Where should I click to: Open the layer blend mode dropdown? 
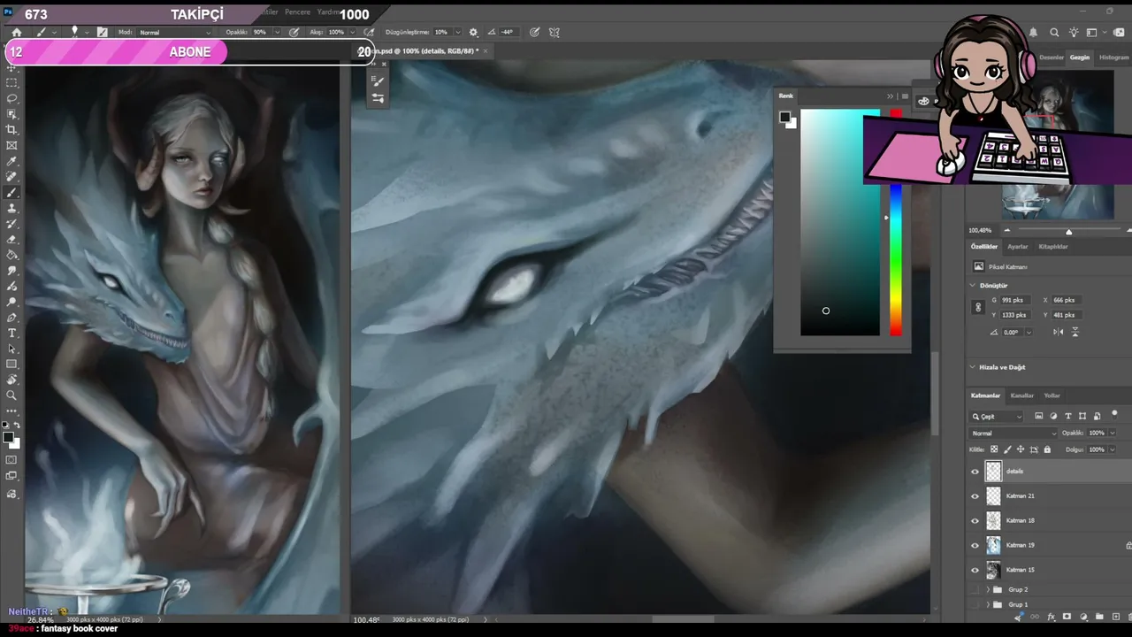(1013, 434)
